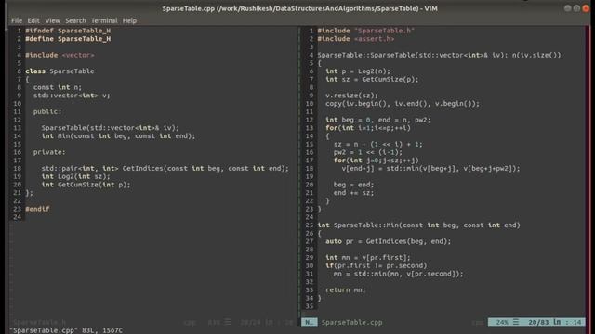Viewport: 595px width, 334px height.
Task: Click the 'copy(iv.begin(), iv.end(), v.begin());' line
Action: click(403, 104)
